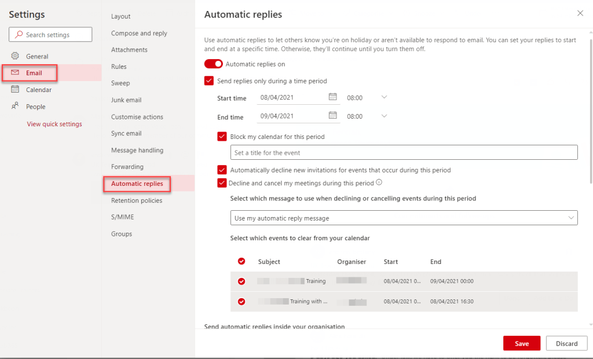
Task: Uncheck Block my calendar for this period
Action: coord(222,137)
